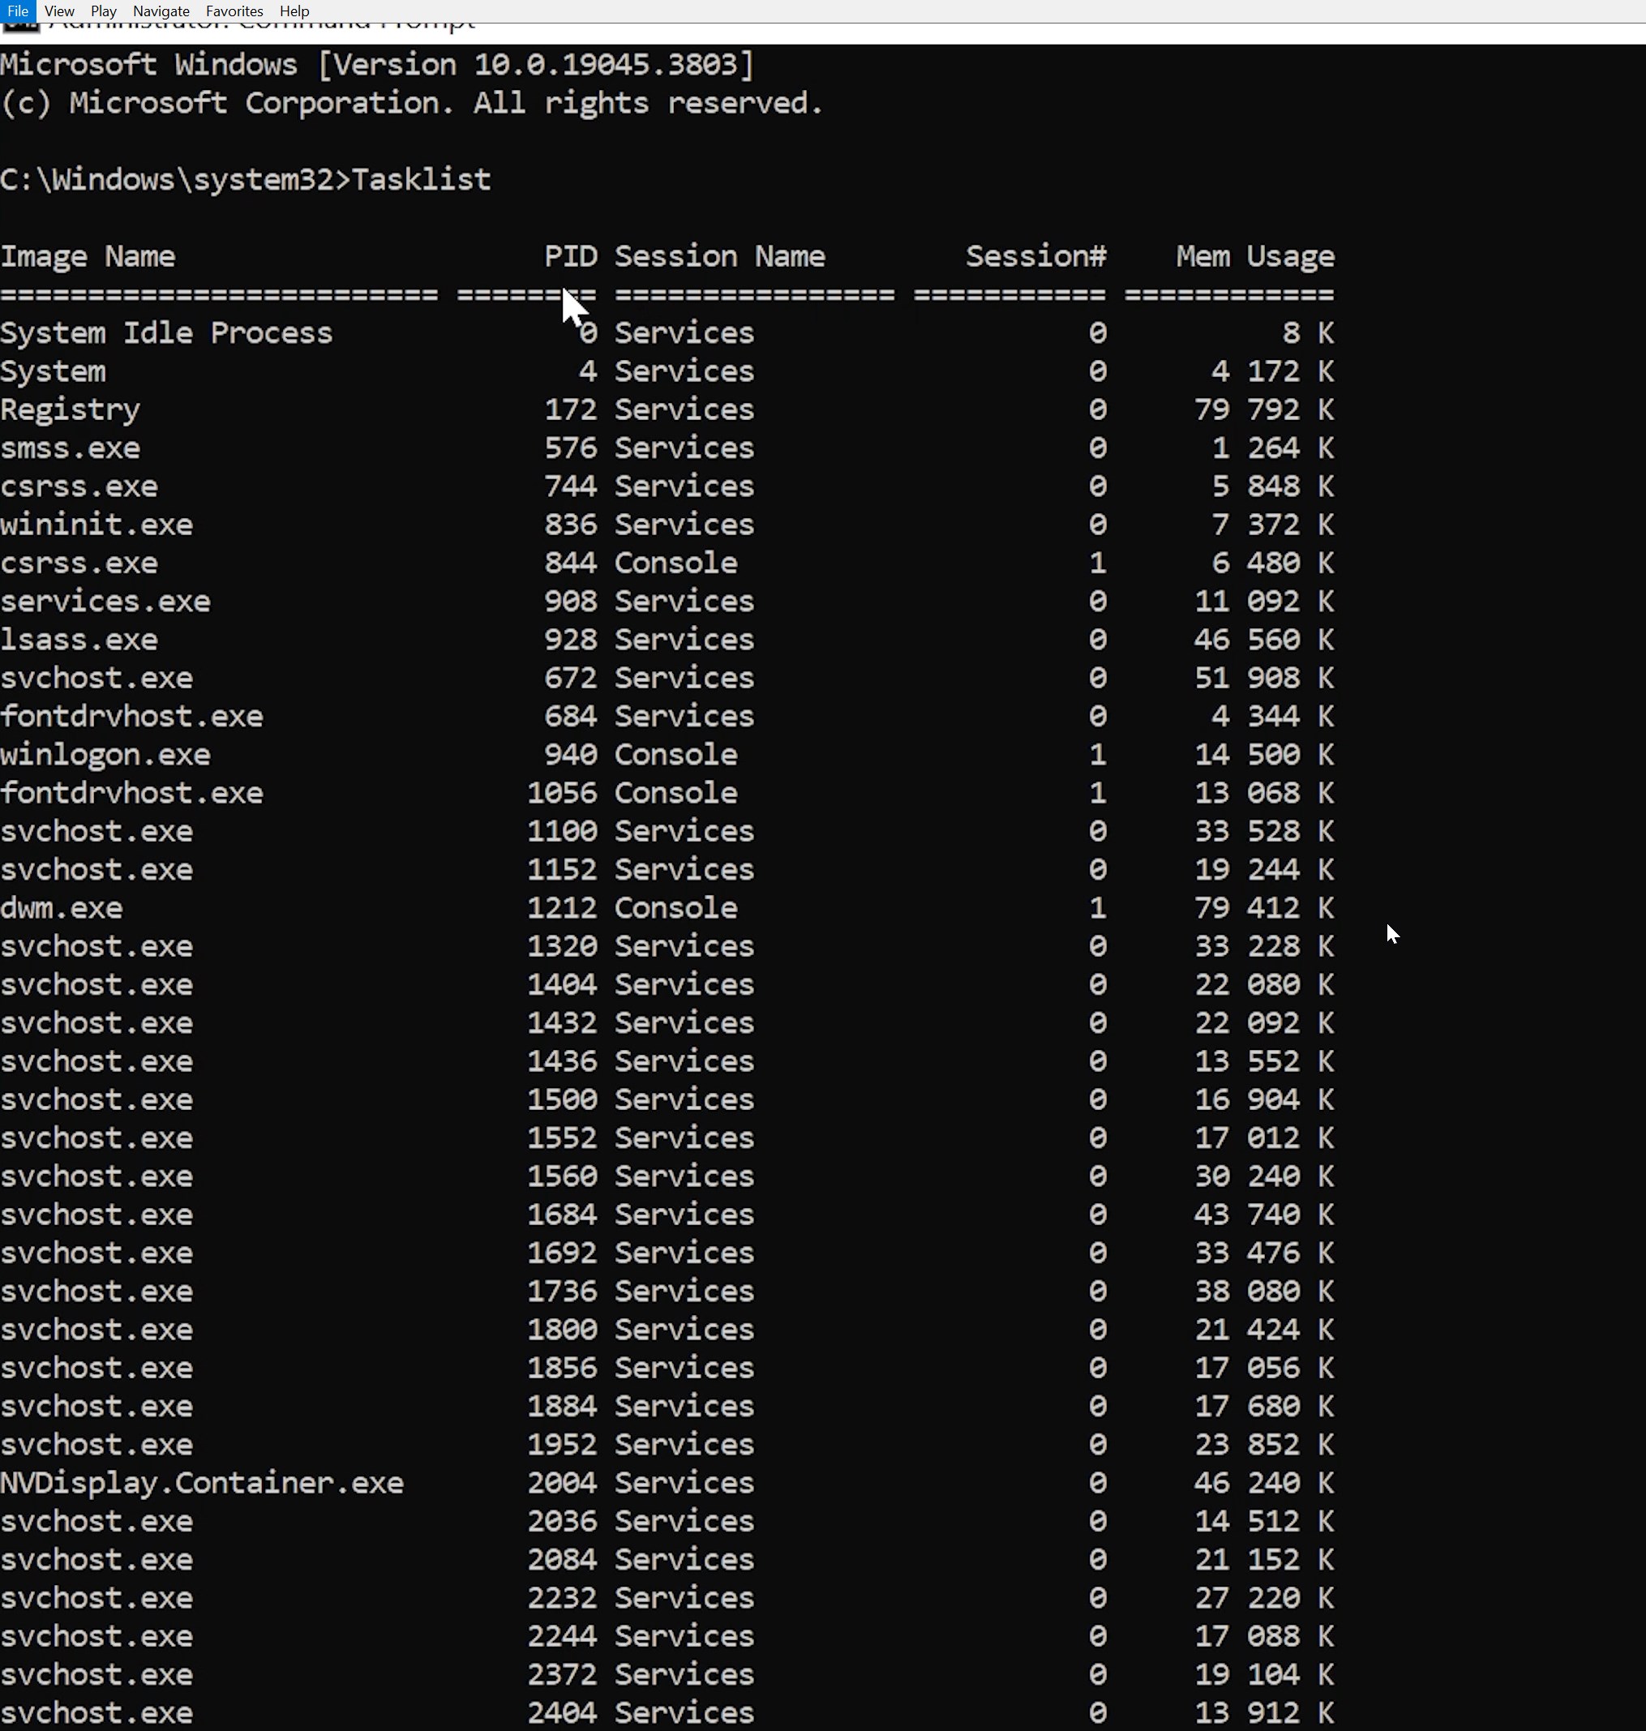This screenshot has height=1731, width=1646.
Task: Click PID 1952 of svchost.exe
Action: click(562, 1444)
